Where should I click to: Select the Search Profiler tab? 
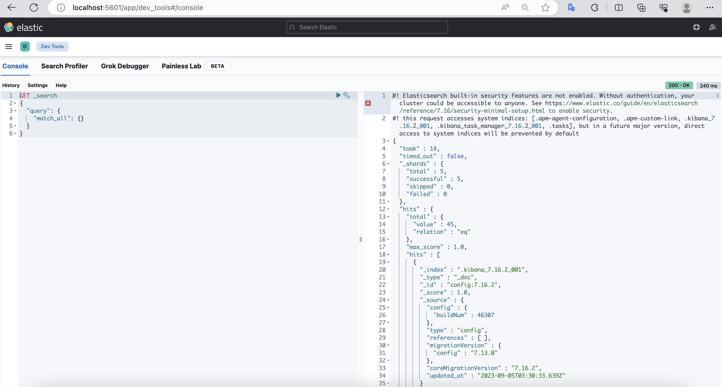(64, 66)
